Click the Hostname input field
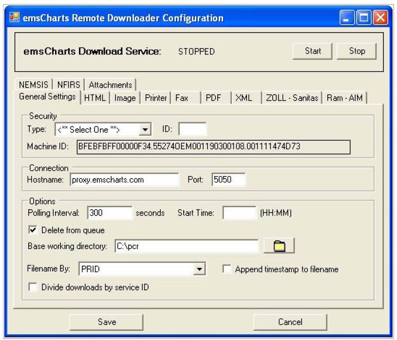This screenshot has width=397, height=340. pos(125,180)
